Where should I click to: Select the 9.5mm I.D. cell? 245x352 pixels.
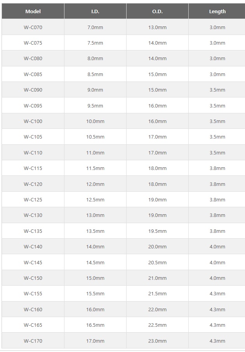(95, 106)
